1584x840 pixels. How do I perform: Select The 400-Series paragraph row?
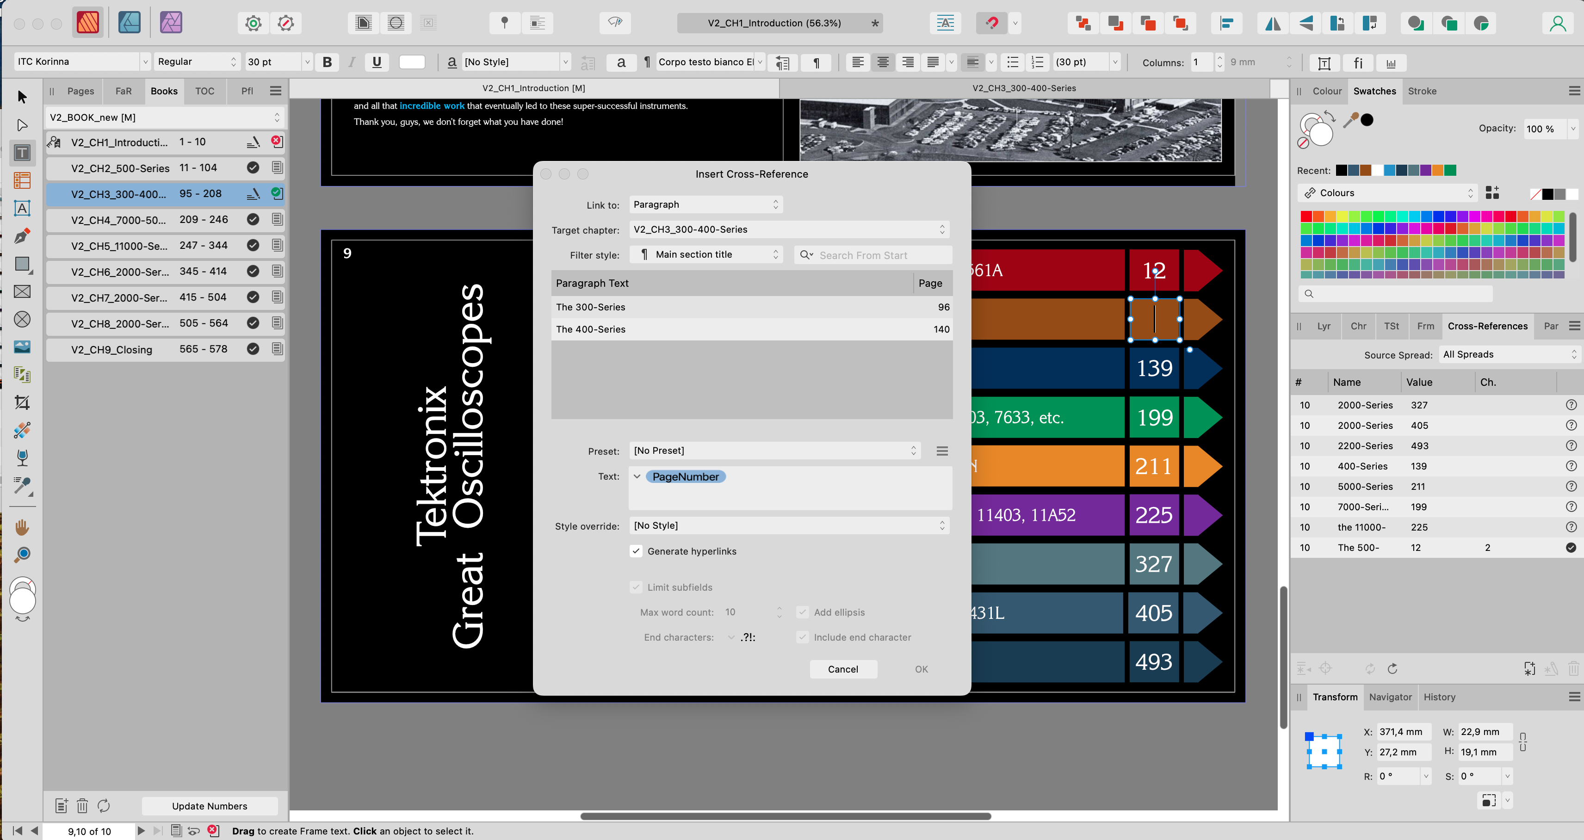[751, 330]
